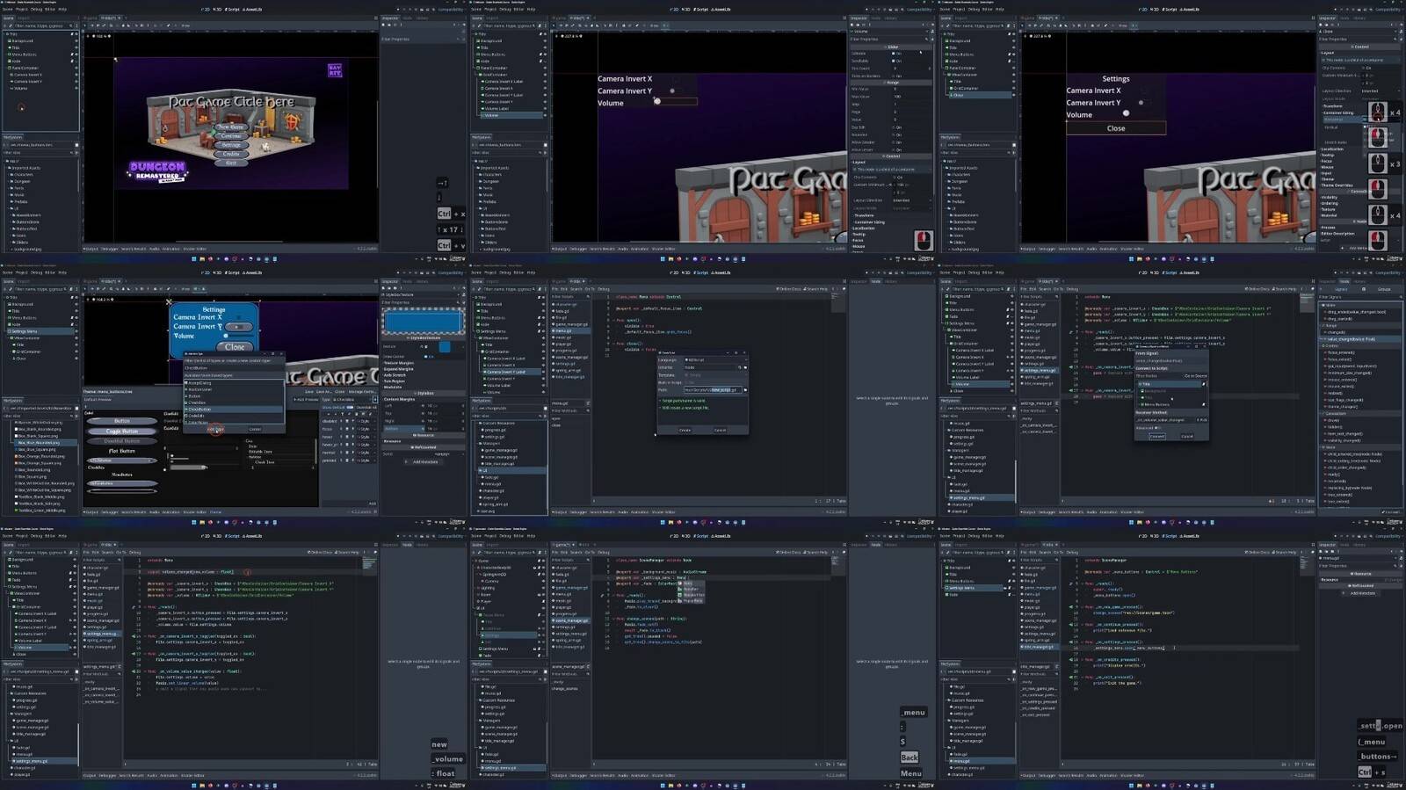Hide Background node via eye icon in title-screen frame

point(76,40)
